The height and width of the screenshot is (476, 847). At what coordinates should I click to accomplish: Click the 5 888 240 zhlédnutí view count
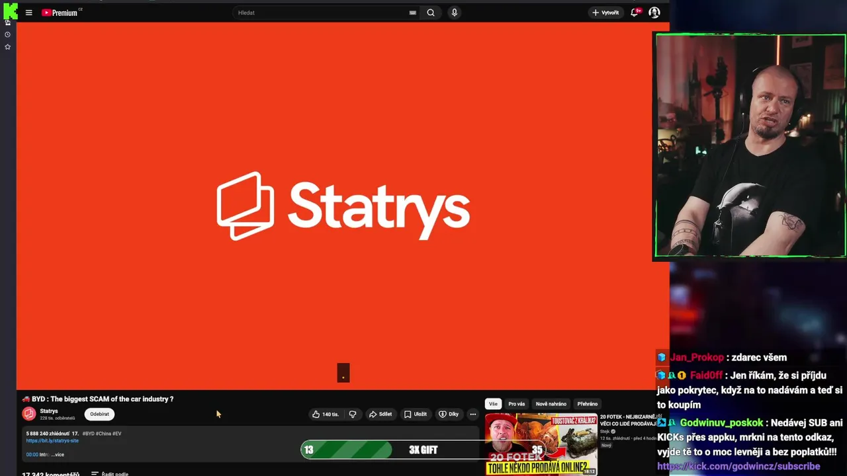pyautogui.click(x=48, y=434)
